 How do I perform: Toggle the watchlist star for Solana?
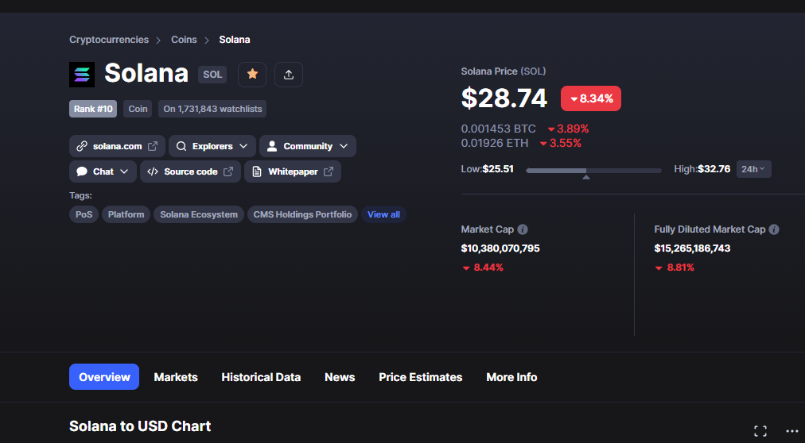pos(252,75)
